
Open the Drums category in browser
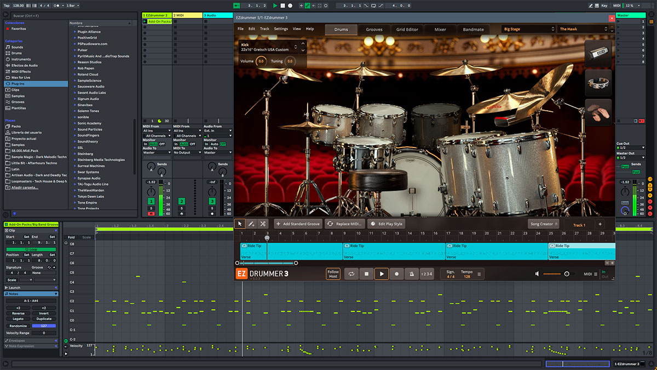[18, 53]
